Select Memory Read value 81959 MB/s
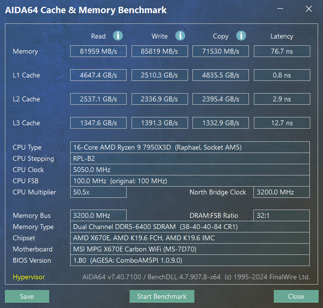This screenshot has width=323, height=308. [98, 51]
